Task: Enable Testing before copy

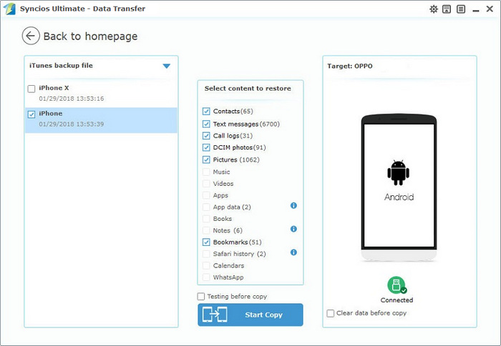Action: (201, 297)
